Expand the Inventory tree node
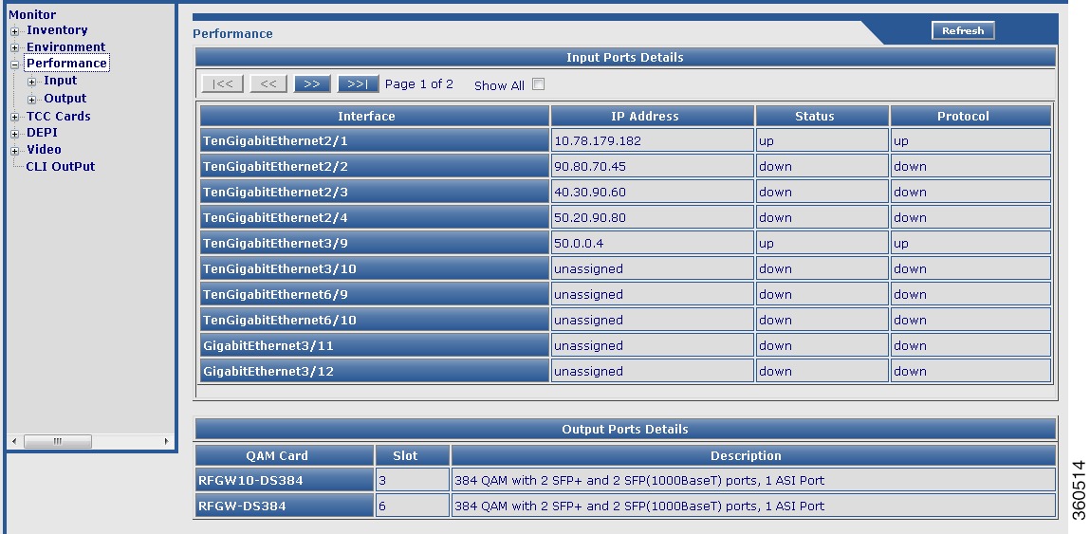1090x534 pixels. pos(14,31)
